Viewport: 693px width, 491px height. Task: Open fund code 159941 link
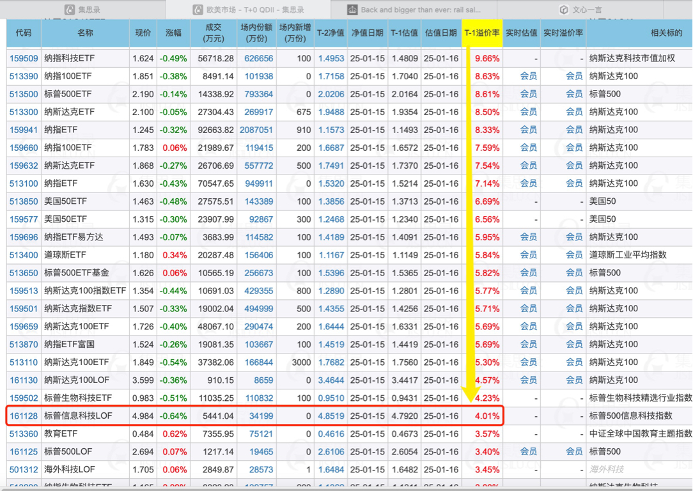coord(24,130)
